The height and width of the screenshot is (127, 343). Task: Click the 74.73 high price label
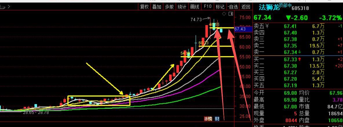pyautogui.click(x=196, y=20)
